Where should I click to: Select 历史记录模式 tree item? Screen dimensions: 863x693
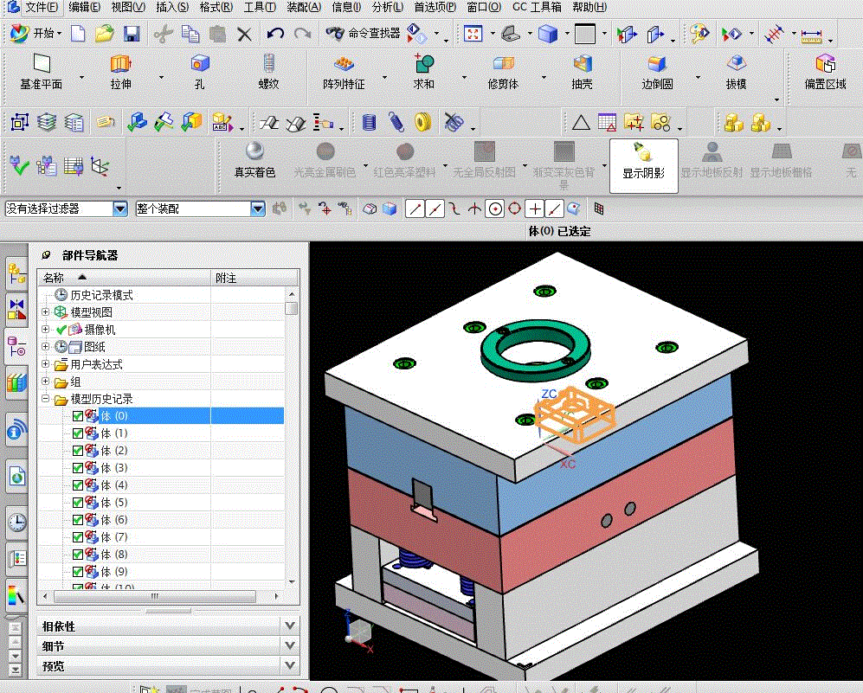101,295
